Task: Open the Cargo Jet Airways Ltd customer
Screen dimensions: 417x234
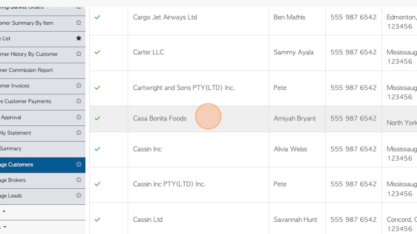Action: pyautogui.click(x=165, y=17)
